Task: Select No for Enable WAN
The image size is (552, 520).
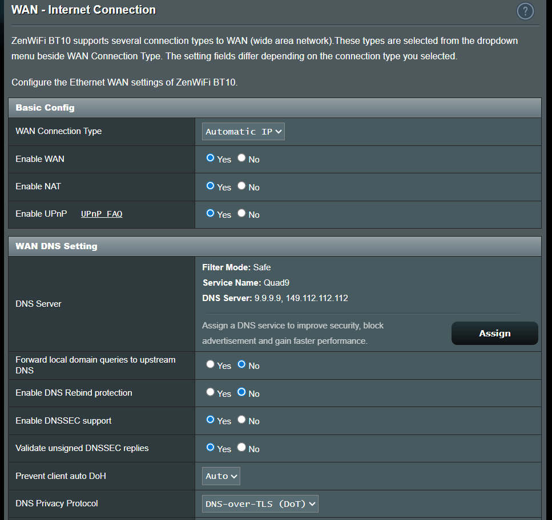Action: tap(241, 159)
